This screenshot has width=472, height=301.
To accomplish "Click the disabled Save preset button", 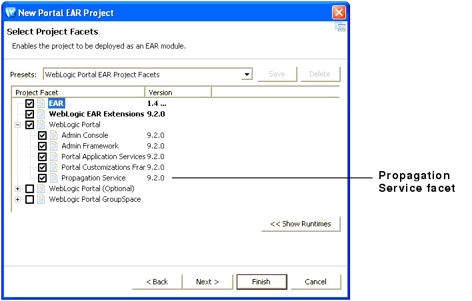I will pyautogui.click(x=277, y=74).
